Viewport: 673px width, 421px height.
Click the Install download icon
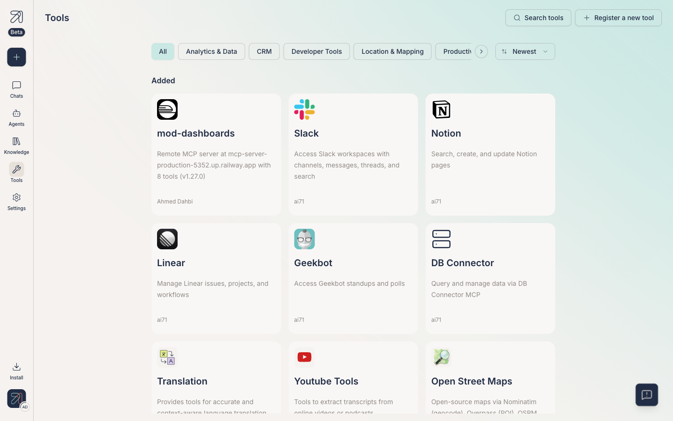pos(16,367)
